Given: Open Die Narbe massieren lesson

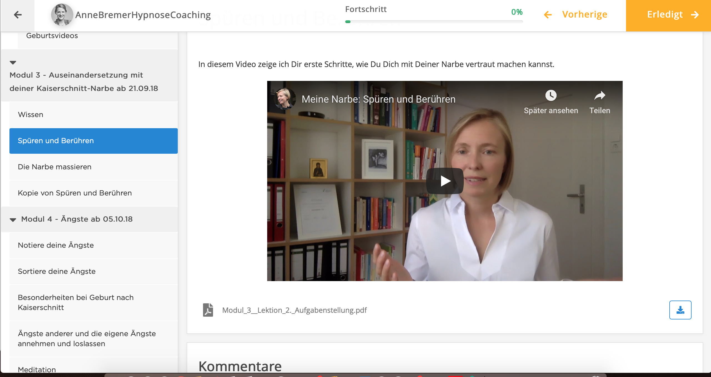Looking at the screenshot, I should (94, 167).
